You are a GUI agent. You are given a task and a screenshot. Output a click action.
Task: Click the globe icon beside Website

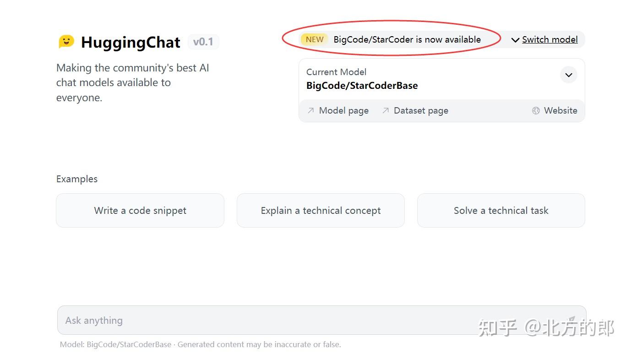(x=536, y=110)
